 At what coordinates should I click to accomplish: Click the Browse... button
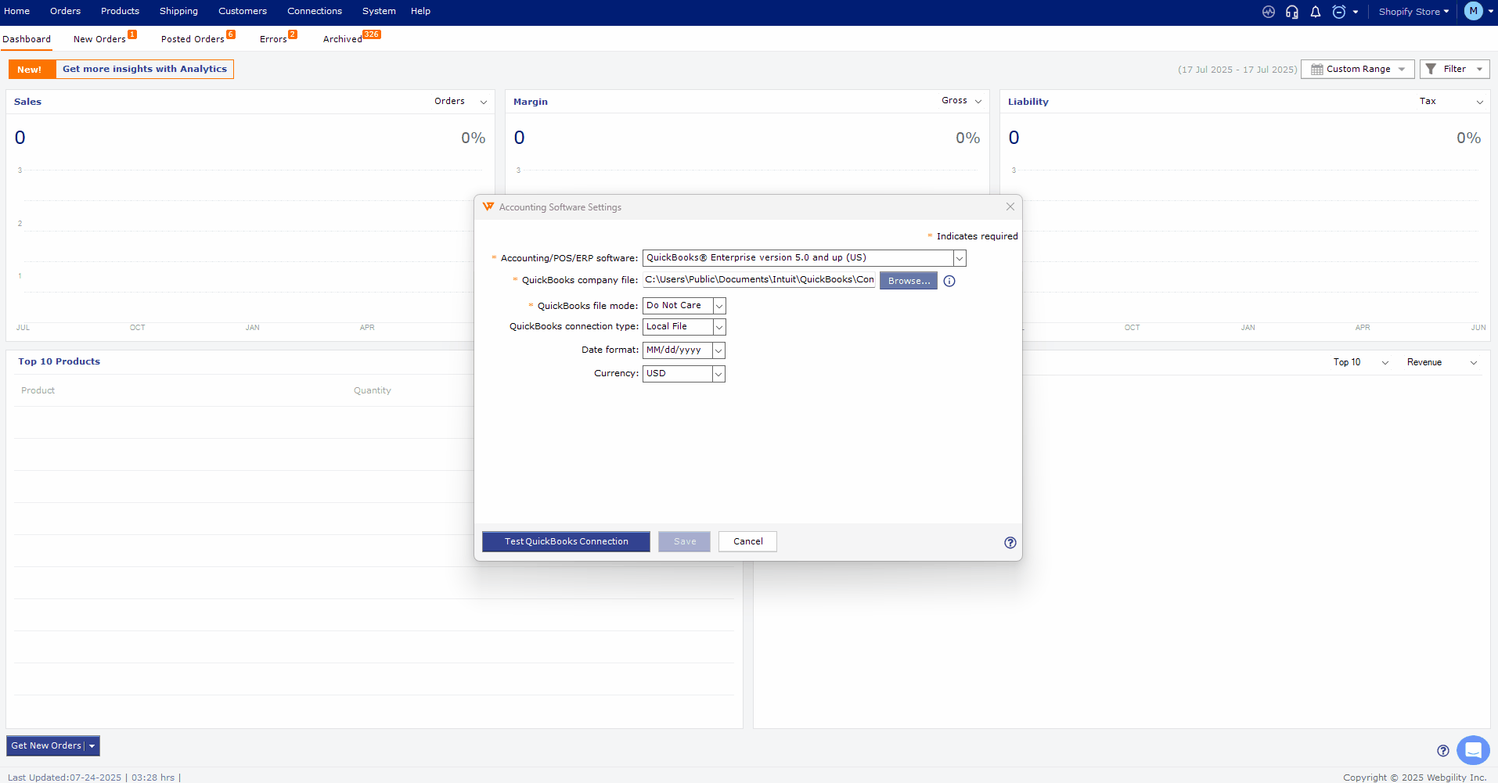click(x=909, y=281)
